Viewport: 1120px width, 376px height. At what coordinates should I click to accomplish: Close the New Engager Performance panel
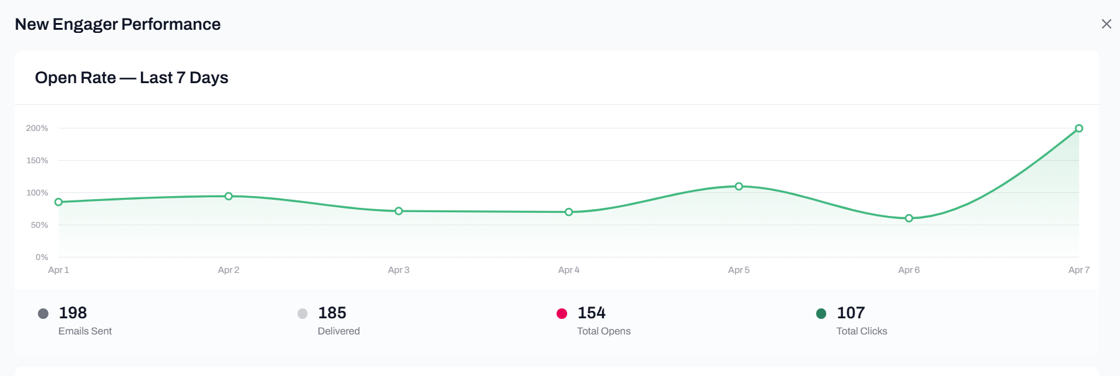[x=1106, y=24]
